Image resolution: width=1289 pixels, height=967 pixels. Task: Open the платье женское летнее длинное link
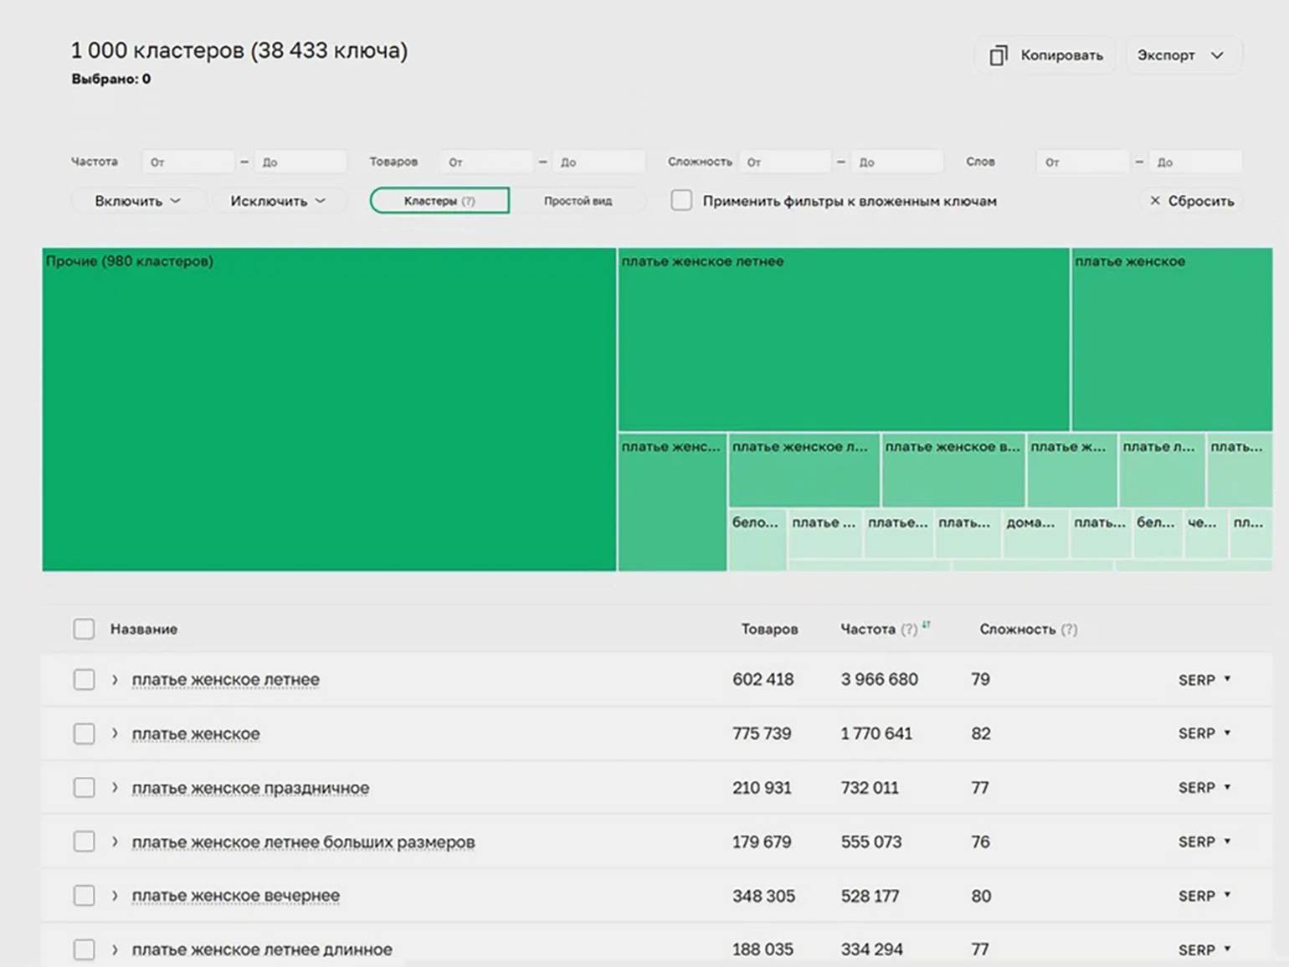pos(262,949)
